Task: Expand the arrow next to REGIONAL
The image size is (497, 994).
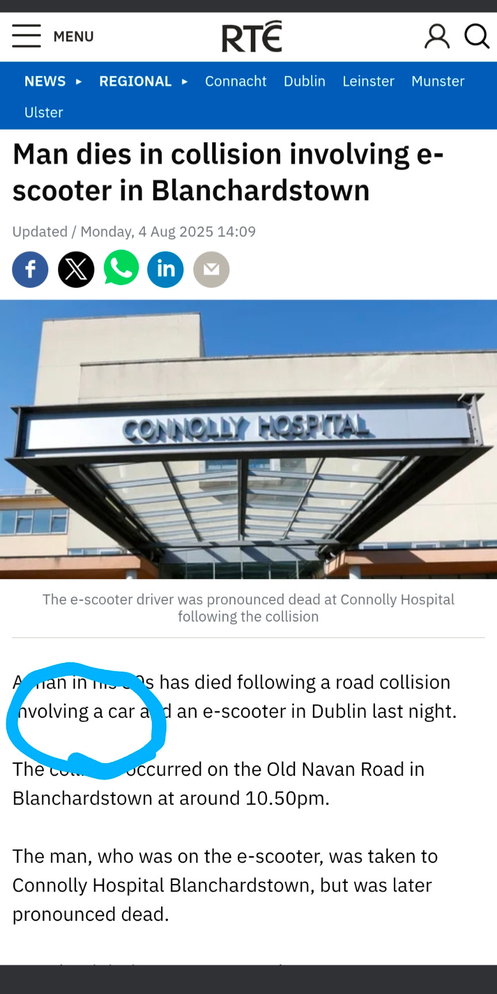Action: [x=185, y=82]
